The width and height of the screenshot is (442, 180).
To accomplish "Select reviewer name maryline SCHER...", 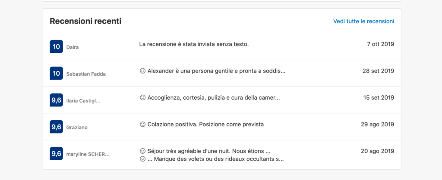I will (x=88, y=155).
